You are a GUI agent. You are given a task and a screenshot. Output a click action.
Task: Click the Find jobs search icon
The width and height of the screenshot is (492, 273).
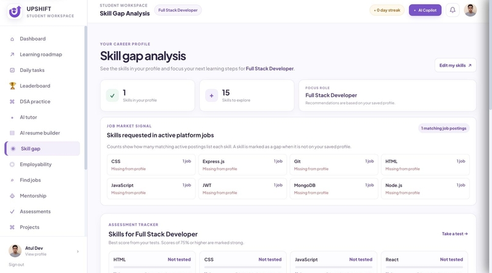click(12, 180)
